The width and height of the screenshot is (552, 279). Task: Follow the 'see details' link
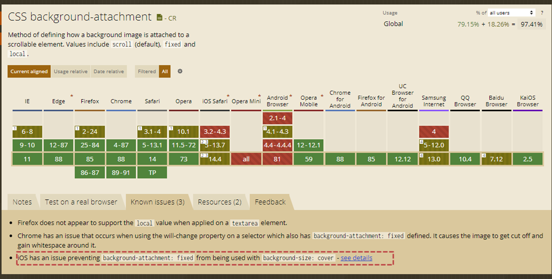[356, 258]
